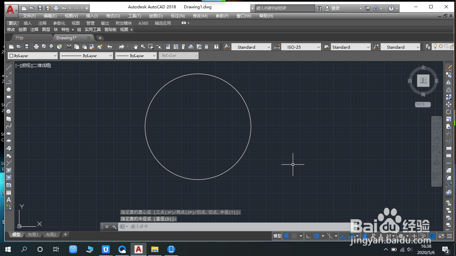Open the Help question mark toolbar icon
Viewport: 456px width, 256px height.
pyautogui.click(x=216, y=47)
